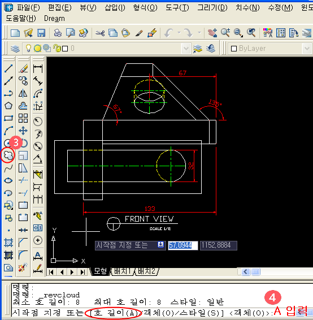Image resolution: width=313 pixels, height=320 pixels.
Task: Select the Move modify tool
Action: tap(23, 131)
